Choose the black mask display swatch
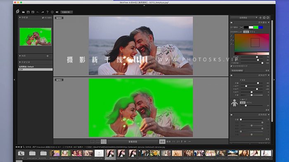This screenshot has height=162, width=289. (246, 27)
